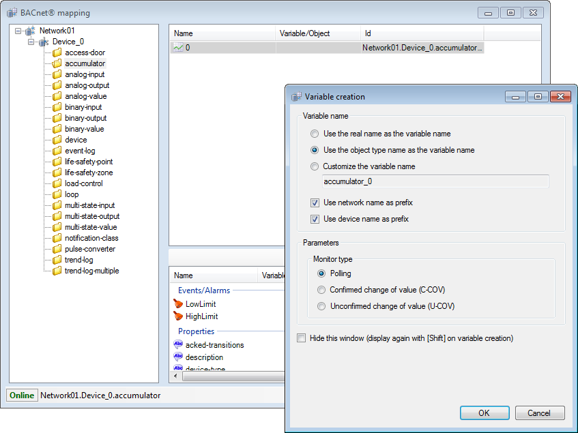The height and width of the screenshot is (433, 578).
Task: Click the Network01 network icon in tree
Action: coord(30,31)
